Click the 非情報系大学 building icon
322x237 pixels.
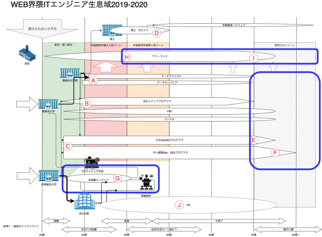point(49,175)
